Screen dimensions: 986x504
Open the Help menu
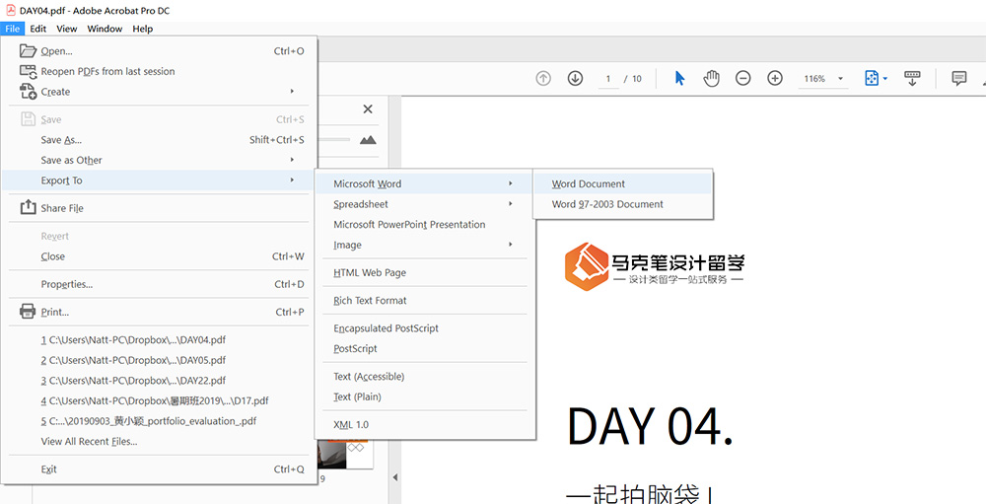tap(143, 29)
